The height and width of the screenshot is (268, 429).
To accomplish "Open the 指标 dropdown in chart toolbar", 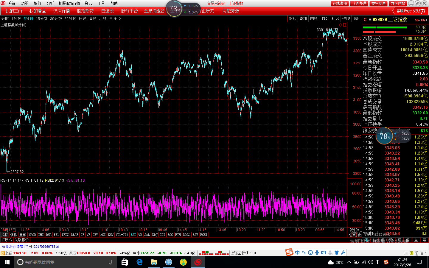I will click(x=293, y=18).
